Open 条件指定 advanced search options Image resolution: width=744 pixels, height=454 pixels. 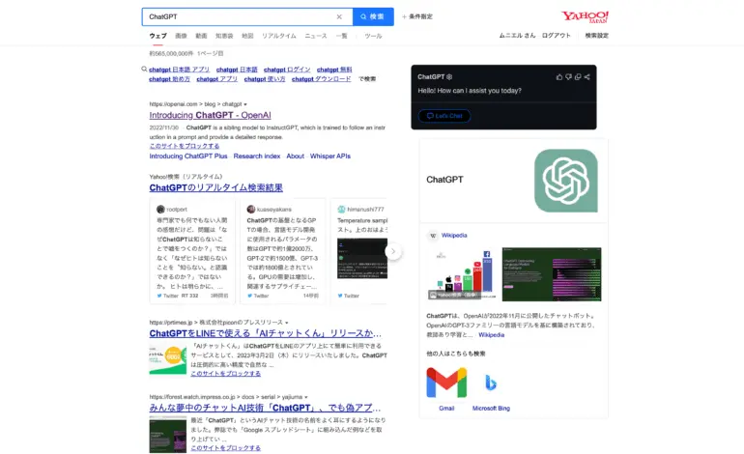(x=417, y=16)
